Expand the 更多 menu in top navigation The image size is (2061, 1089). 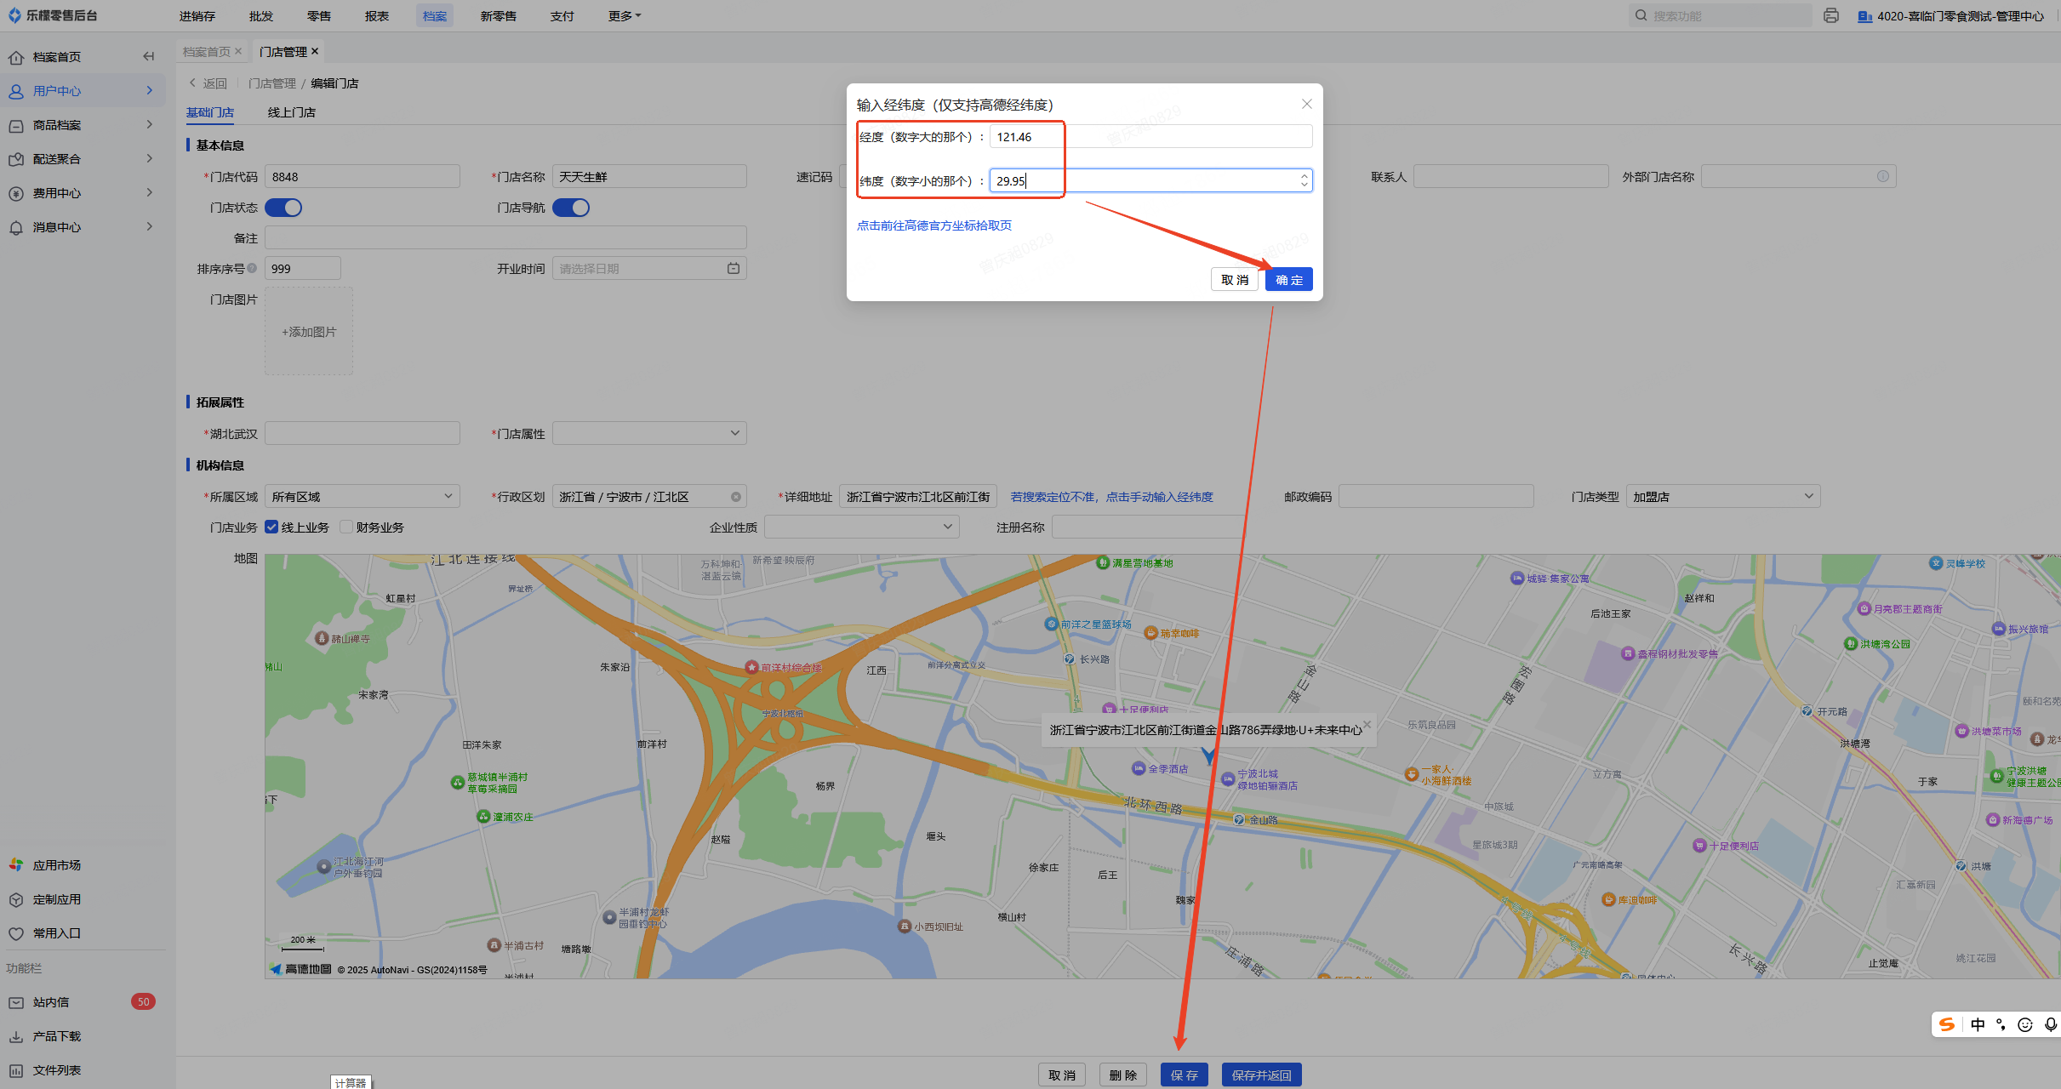tap(624, 16)
